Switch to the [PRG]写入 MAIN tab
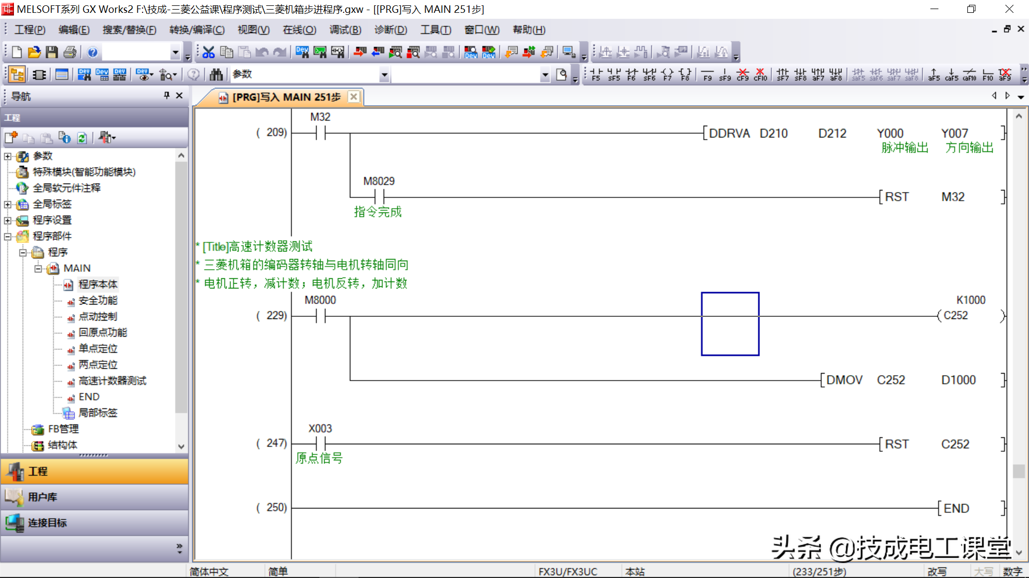The height and width of the screenshot is (578, 1029). pos(286,97)
